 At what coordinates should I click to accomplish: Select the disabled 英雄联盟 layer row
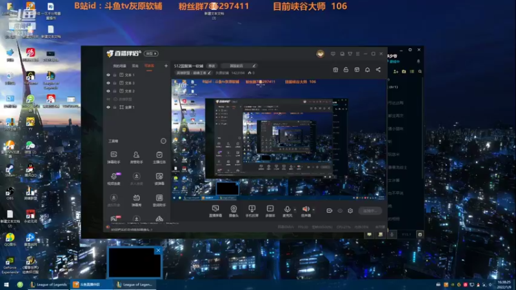point(137,99)
